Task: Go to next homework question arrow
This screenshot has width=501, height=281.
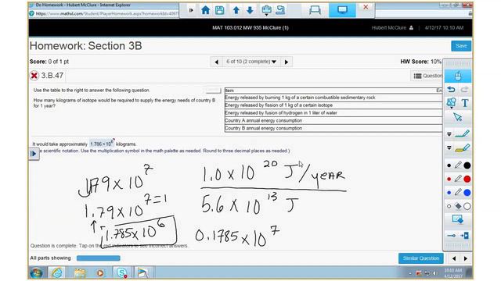Action: pos(287,62)
